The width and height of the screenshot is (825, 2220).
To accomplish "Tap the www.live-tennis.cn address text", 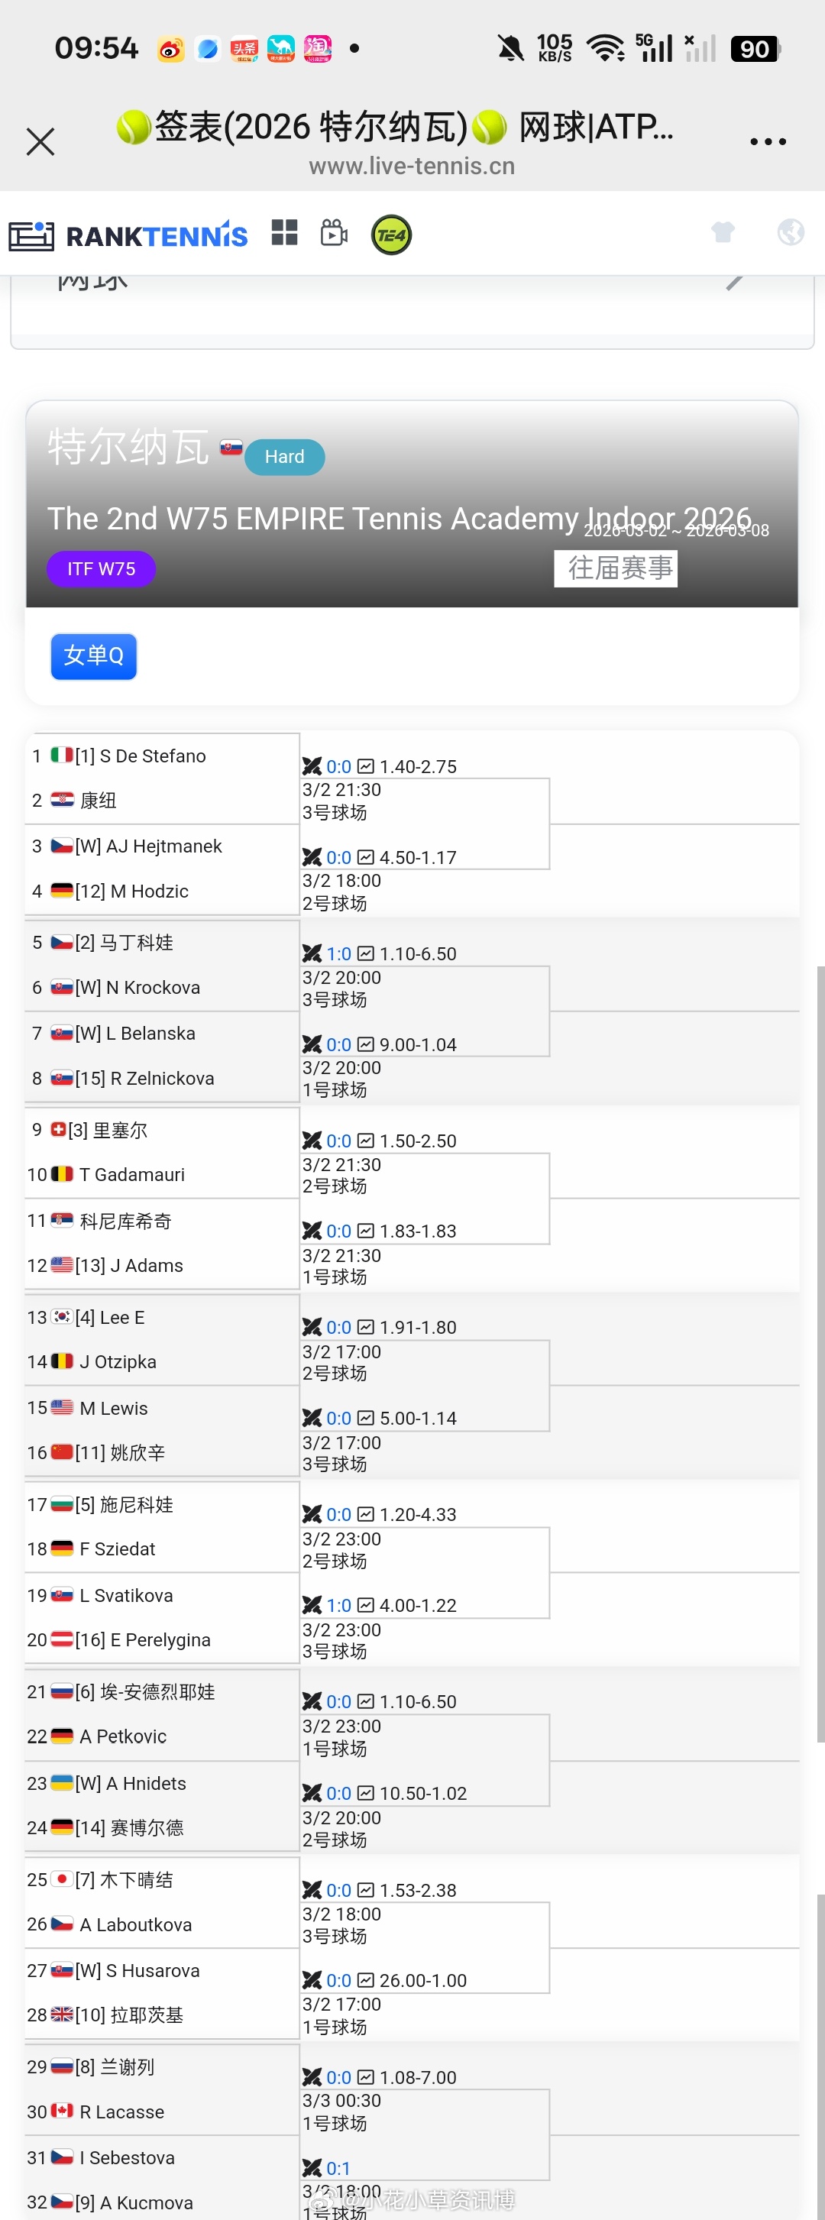I will pos(411,166).
